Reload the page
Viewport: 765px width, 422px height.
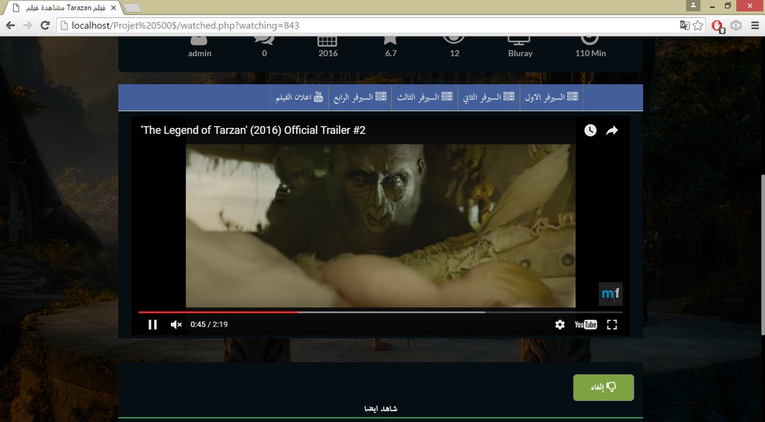[x=45, y=25]
